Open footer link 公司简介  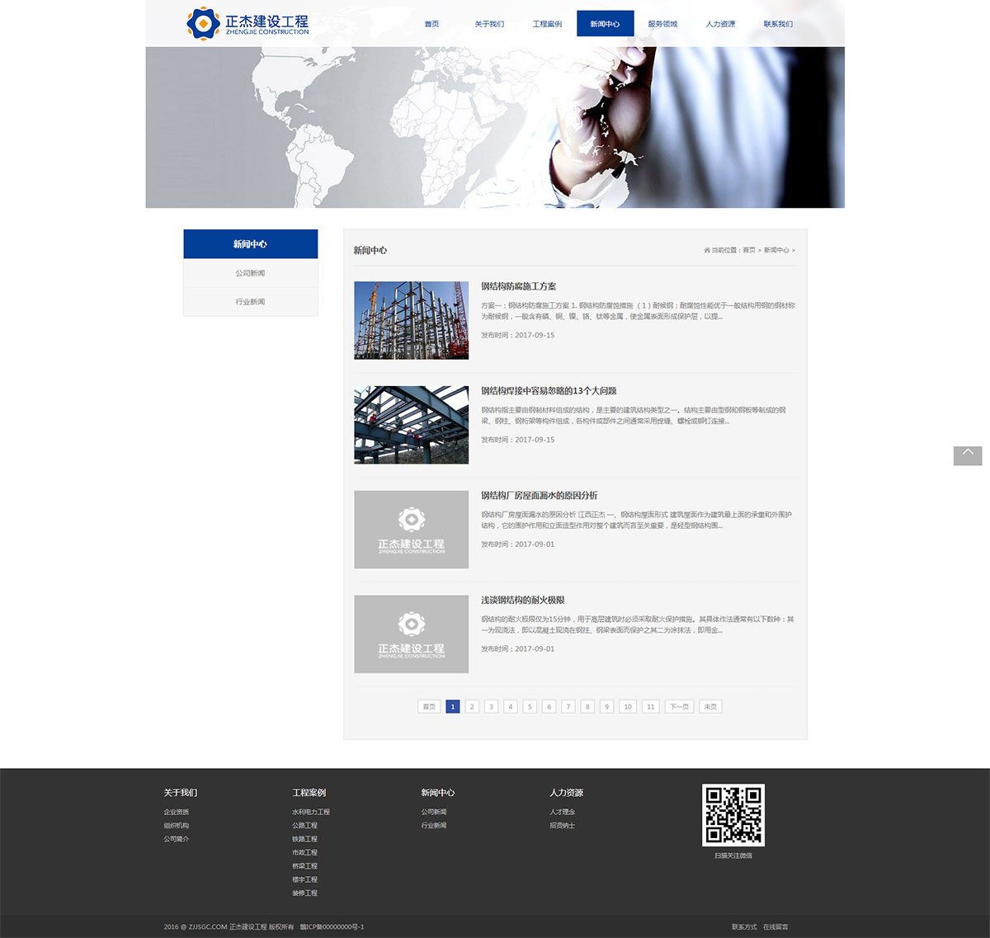pyautogui.click(x=177, y=839)
